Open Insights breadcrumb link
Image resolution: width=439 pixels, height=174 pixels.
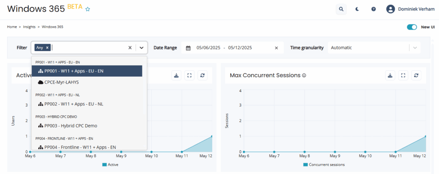(x=29, y=27)
